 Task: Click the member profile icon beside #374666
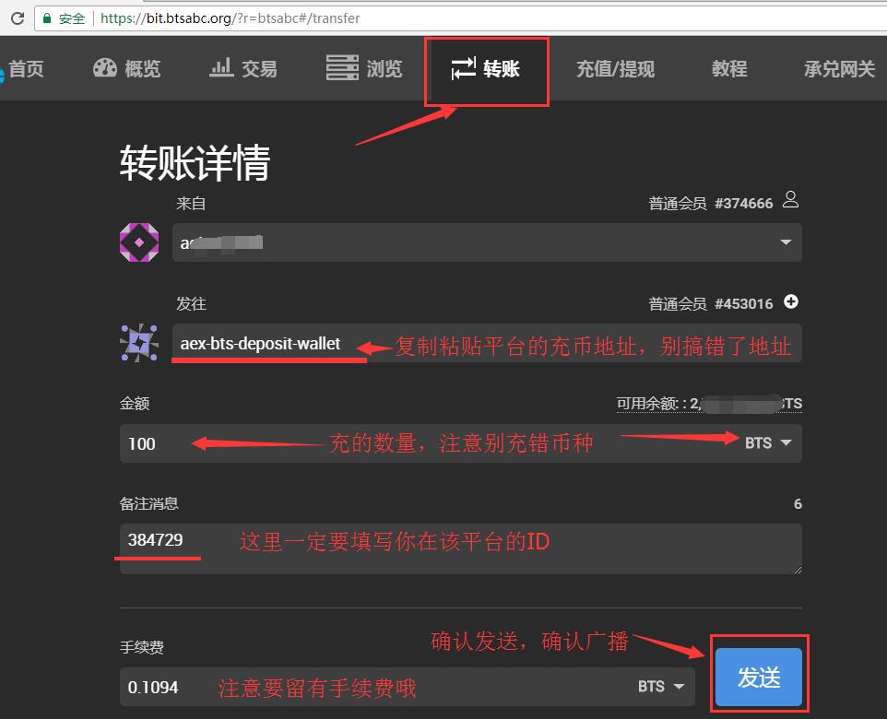point(790,200)
